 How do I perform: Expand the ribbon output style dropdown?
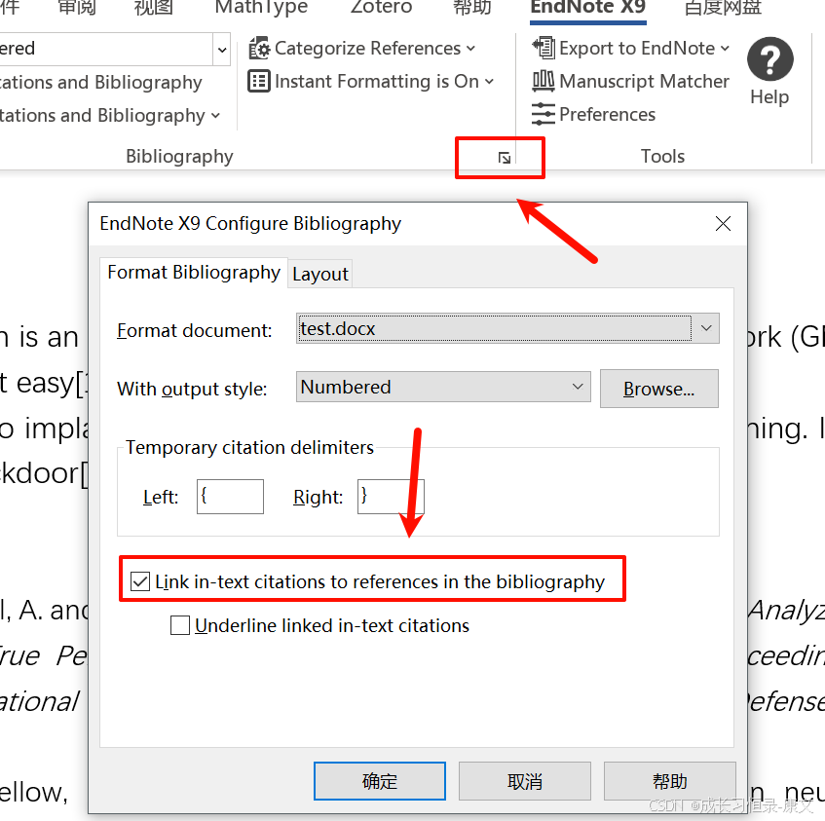click(x=222, y=50)
